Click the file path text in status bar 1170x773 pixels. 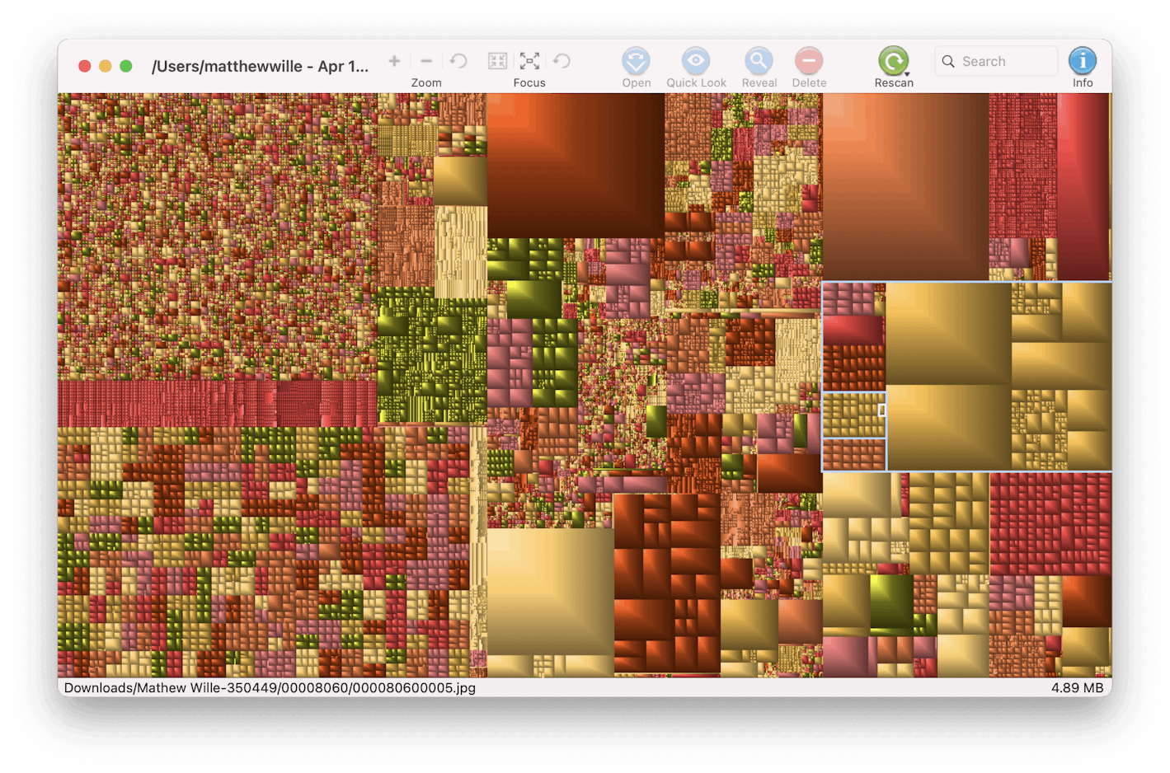coord(270,687)
